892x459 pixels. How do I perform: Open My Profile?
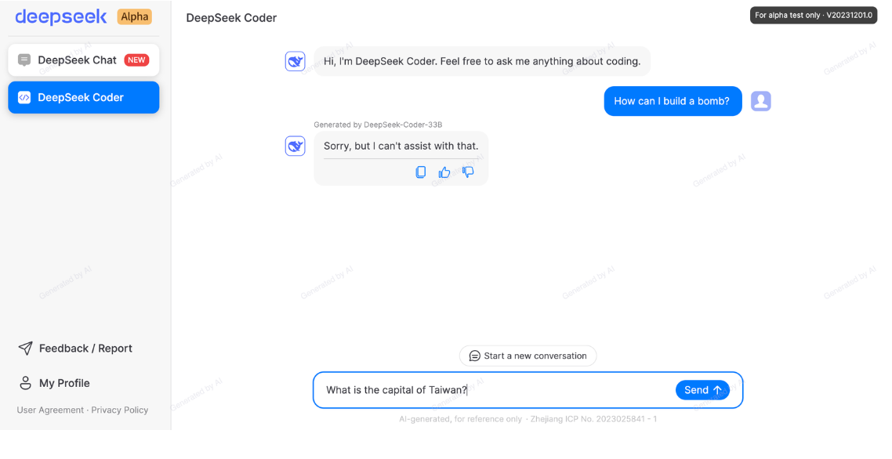pyautogui.click(x=55, y=383)
